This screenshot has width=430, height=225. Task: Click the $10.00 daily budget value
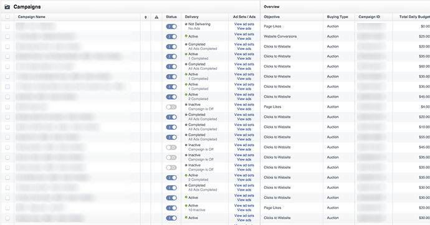pyautogui.click(x=424, y=127)
